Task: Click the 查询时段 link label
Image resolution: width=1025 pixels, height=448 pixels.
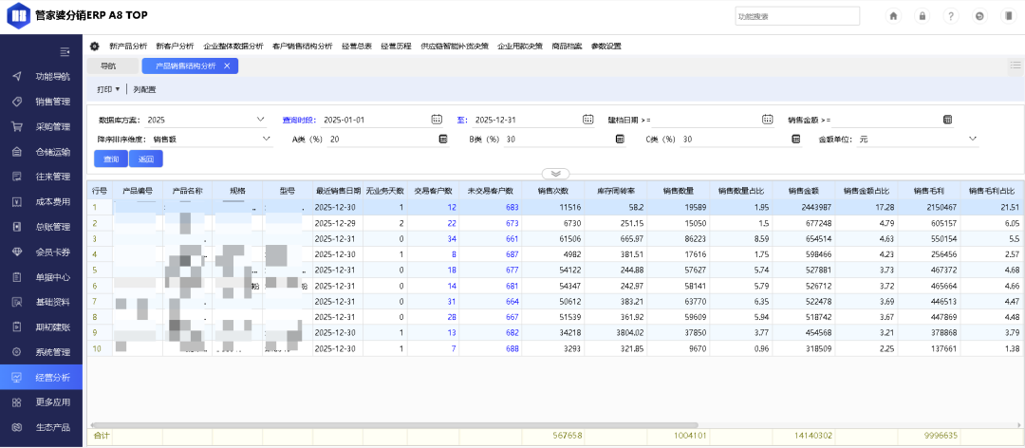Action: (299, 120)
